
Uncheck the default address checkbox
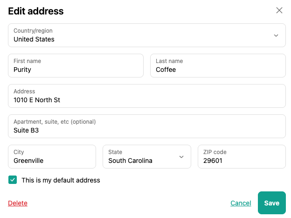pos(13,180)
